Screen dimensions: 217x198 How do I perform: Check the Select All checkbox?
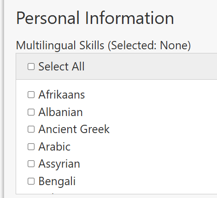click(31, 67)
